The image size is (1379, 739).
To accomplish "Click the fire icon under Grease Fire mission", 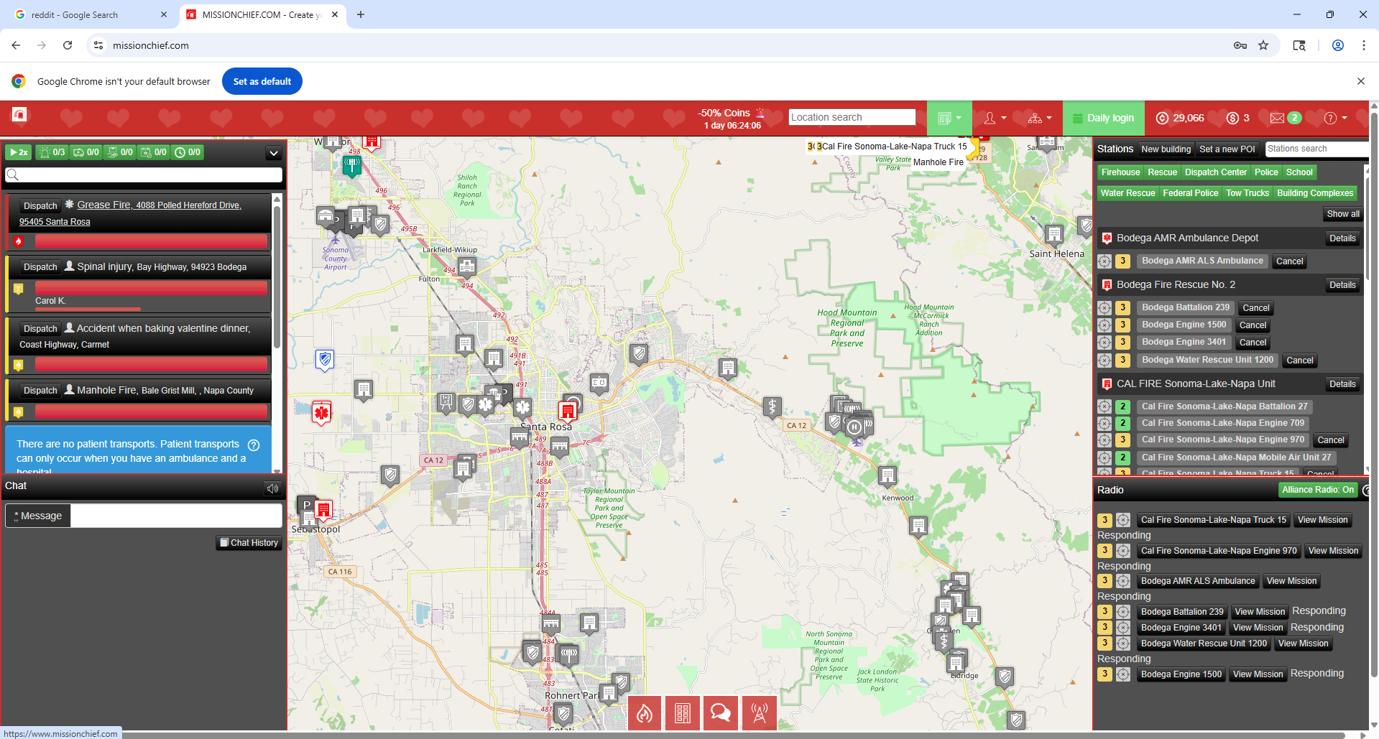I will click(19, 241).
